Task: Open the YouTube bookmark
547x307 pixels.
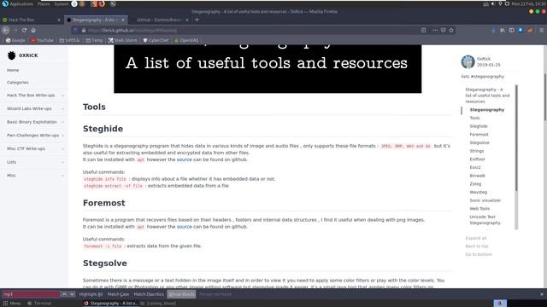Action: tap(42, 40)
